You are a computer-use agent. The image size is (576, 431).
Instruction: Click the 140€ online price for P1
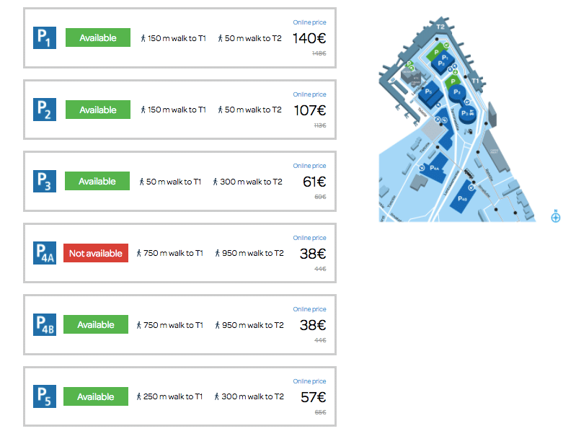coord(309,38)
